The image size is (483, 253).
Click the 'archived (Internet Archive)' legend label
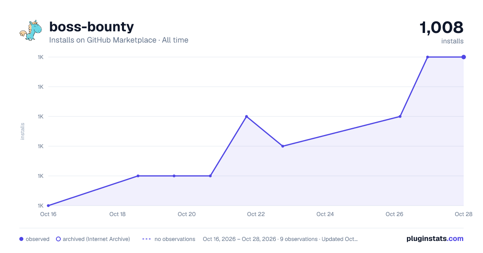point(96,239)
